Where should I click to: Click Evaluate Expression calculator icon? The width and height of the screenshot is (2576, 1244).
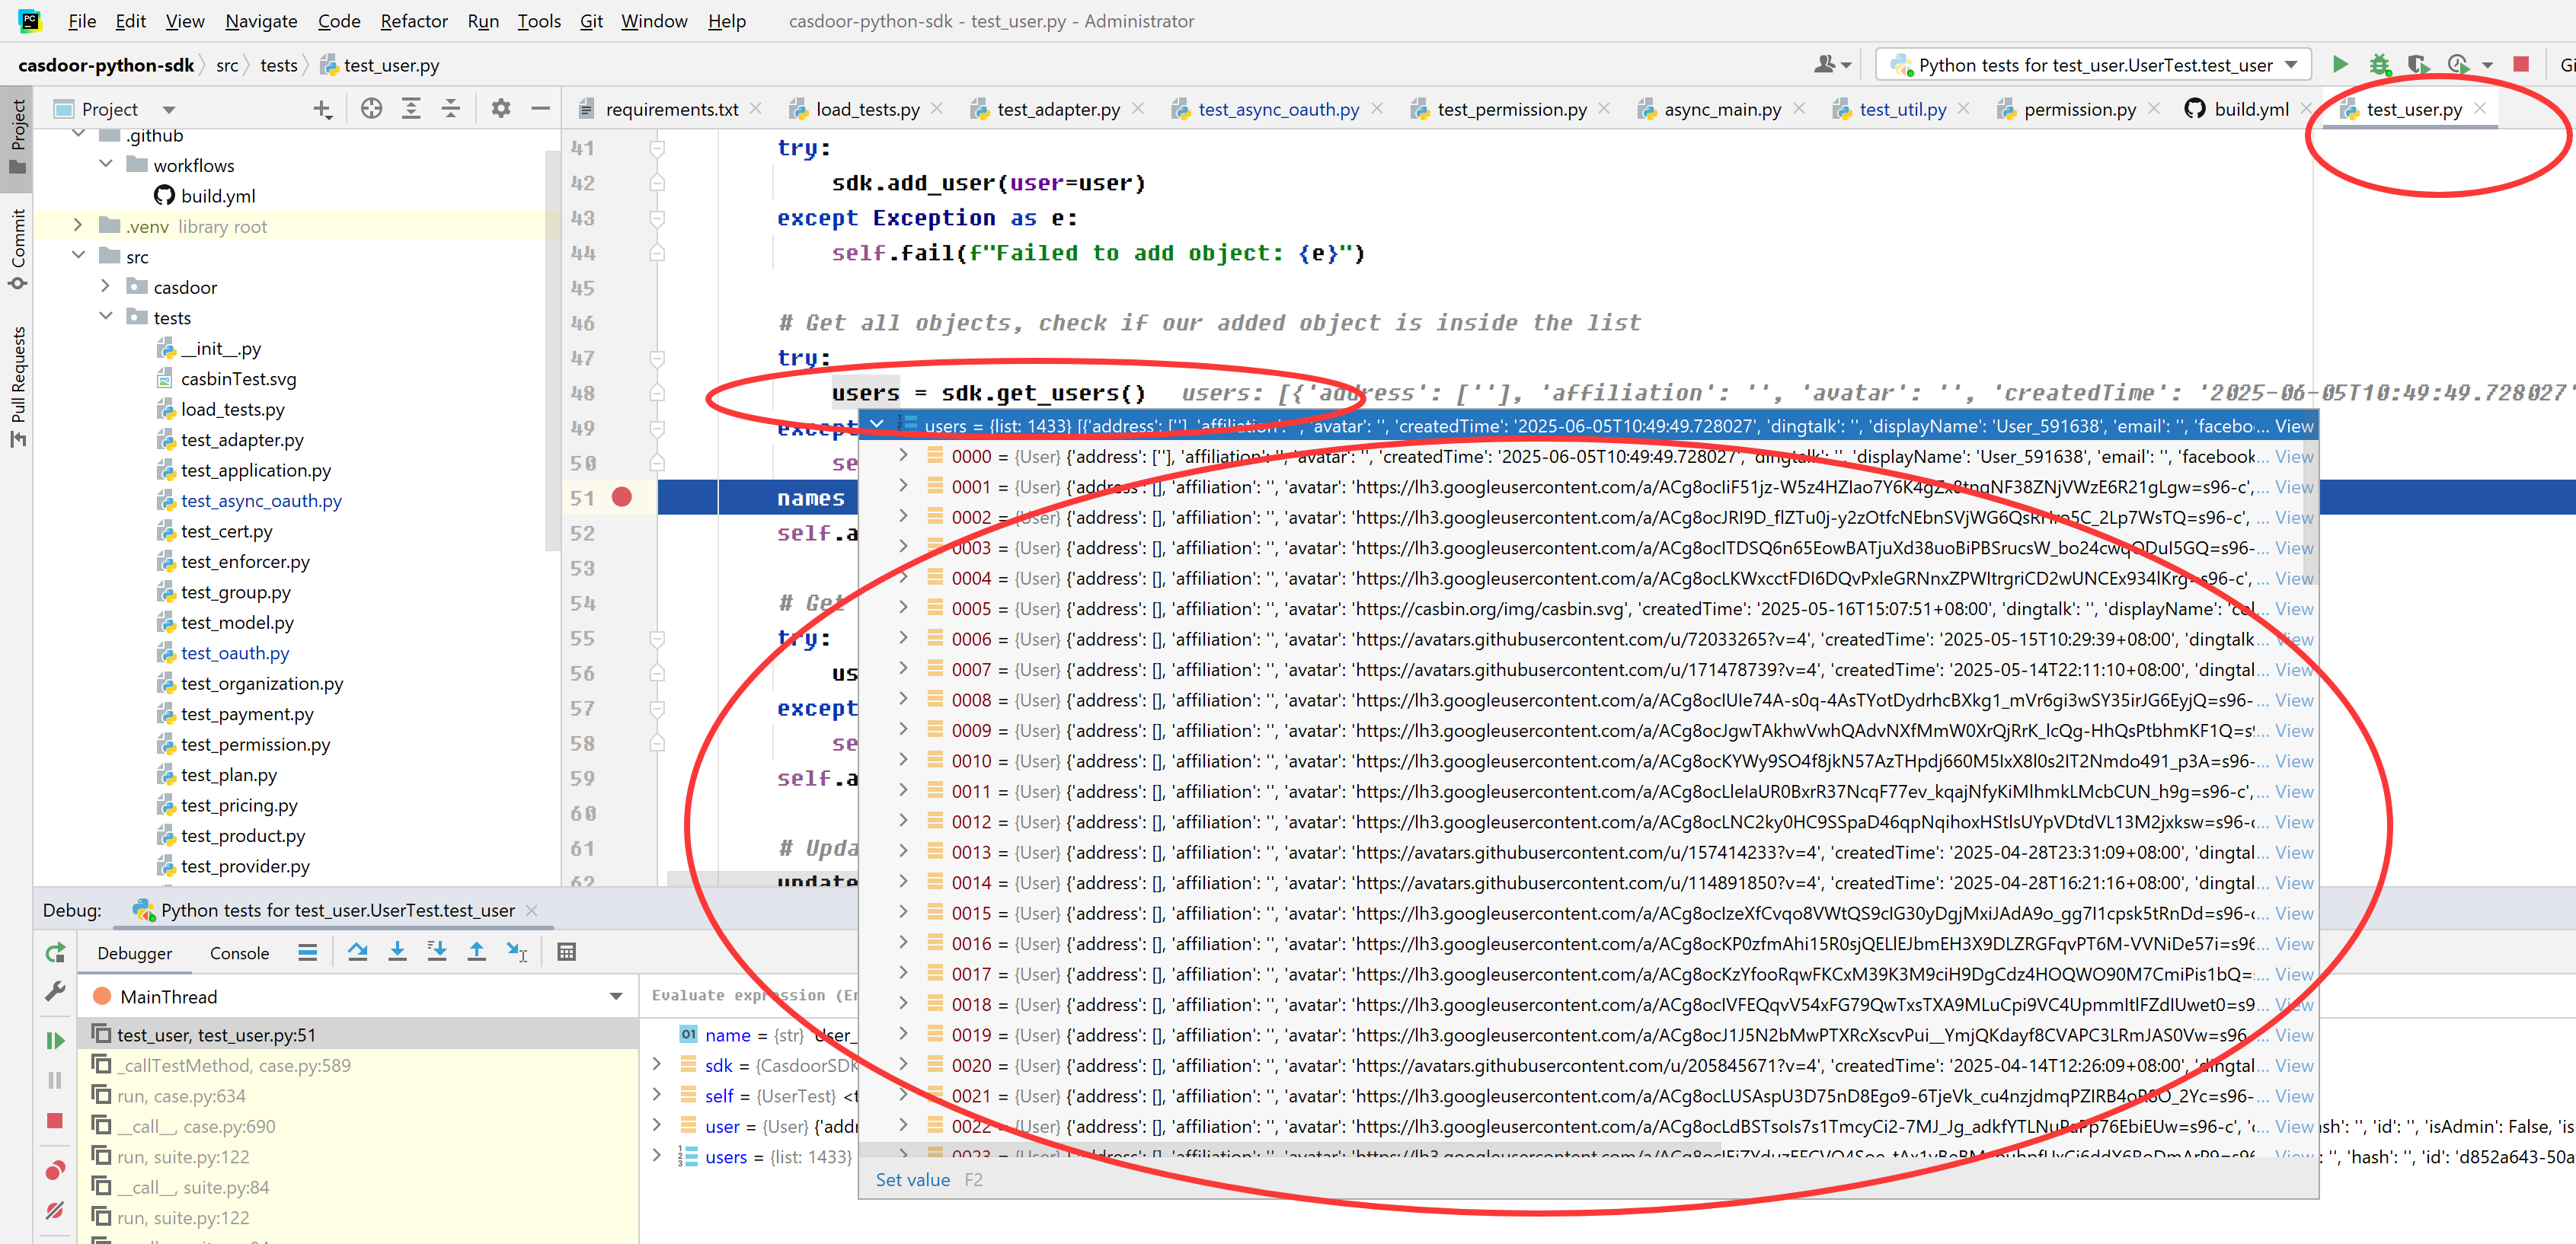[x=566, y=952]
